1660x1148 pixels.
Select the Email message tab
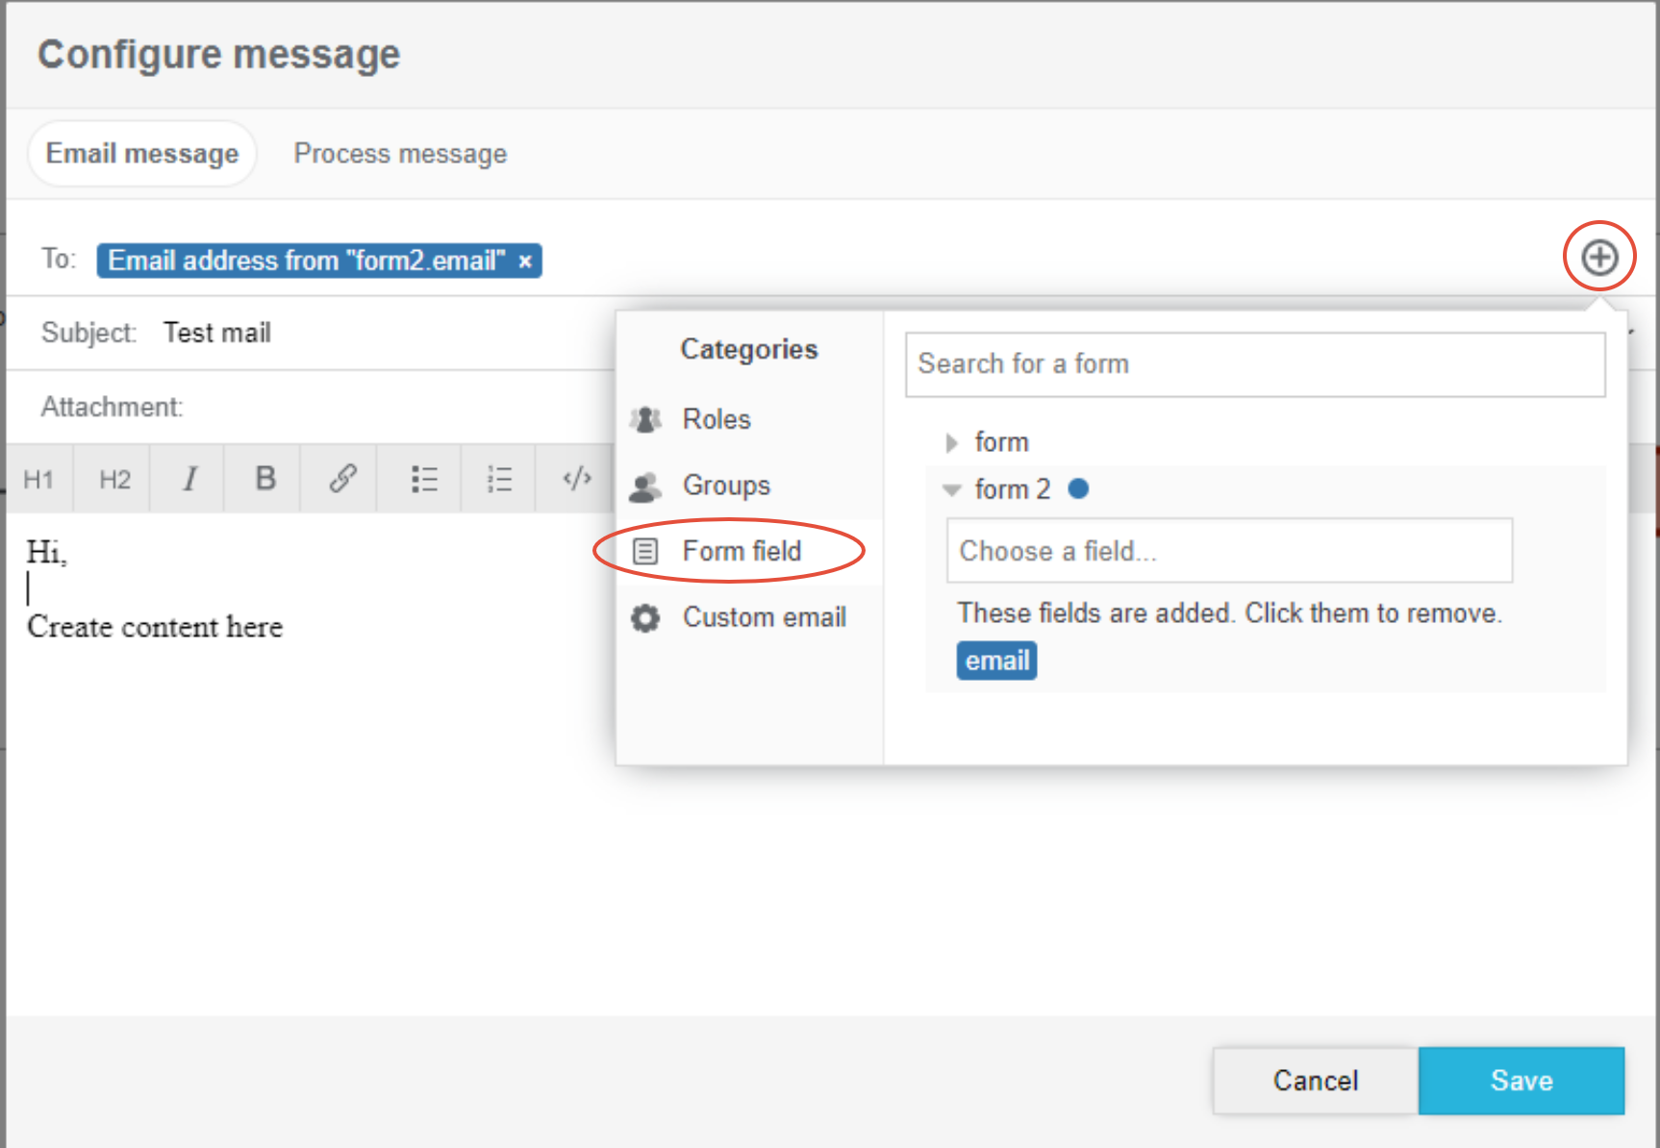pos(142,154)
